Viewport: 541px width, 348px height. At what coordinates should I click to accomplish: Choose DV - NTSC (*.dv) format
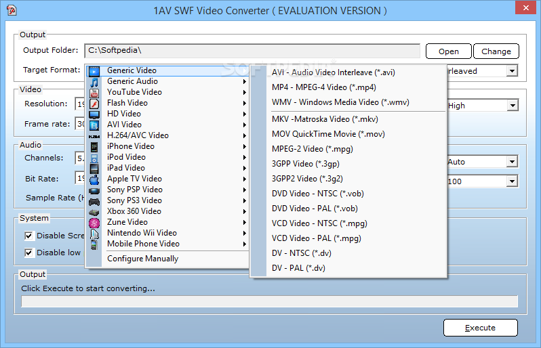[348, 253]
